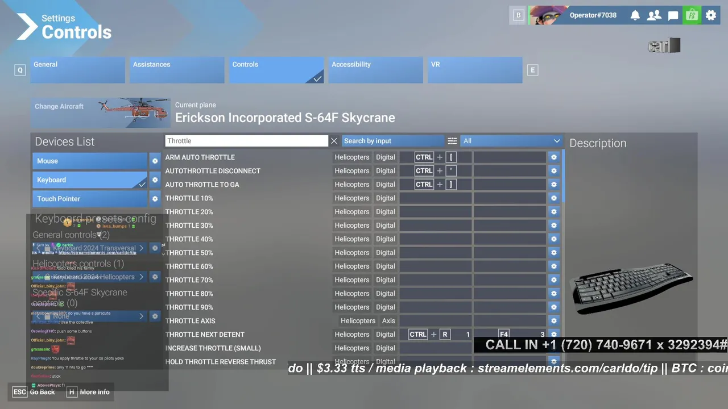Click CTRL + ] binding for AUTO THROTTLE TO GA
Viewport: 728px width, 409px height.
pos(435,185)
